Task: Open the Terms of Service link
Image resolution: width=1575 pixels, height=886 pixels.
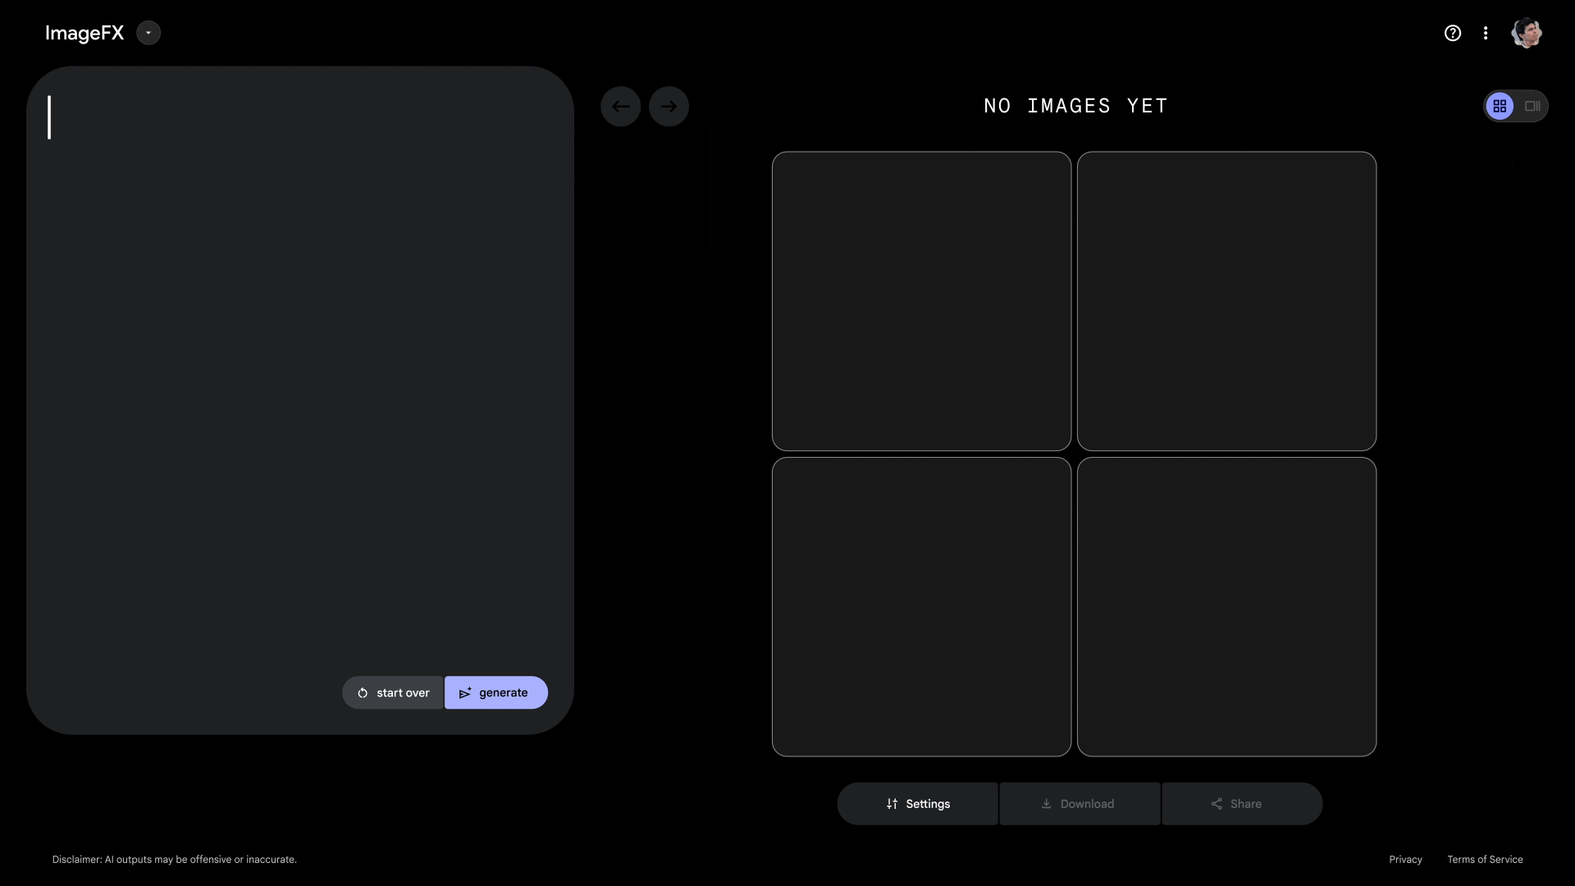Action: 1485,859
